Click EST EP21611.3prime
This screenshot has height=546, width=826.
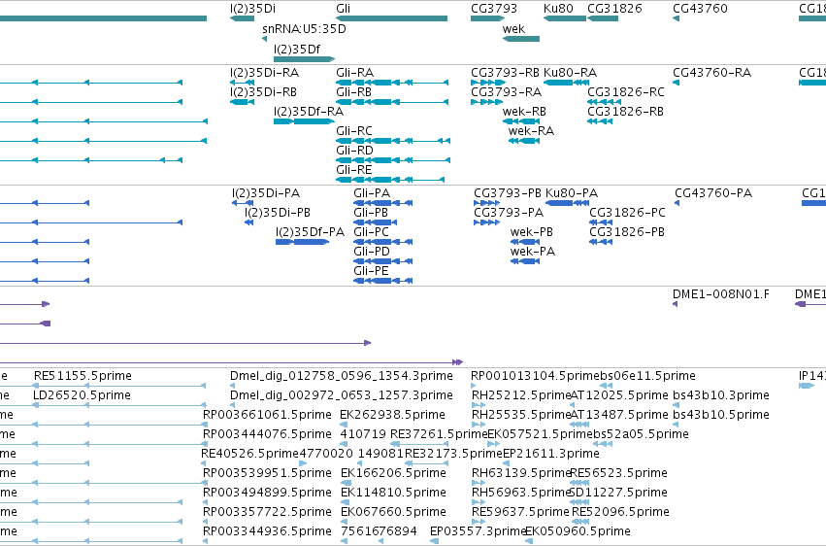click(x=551, y=454)
